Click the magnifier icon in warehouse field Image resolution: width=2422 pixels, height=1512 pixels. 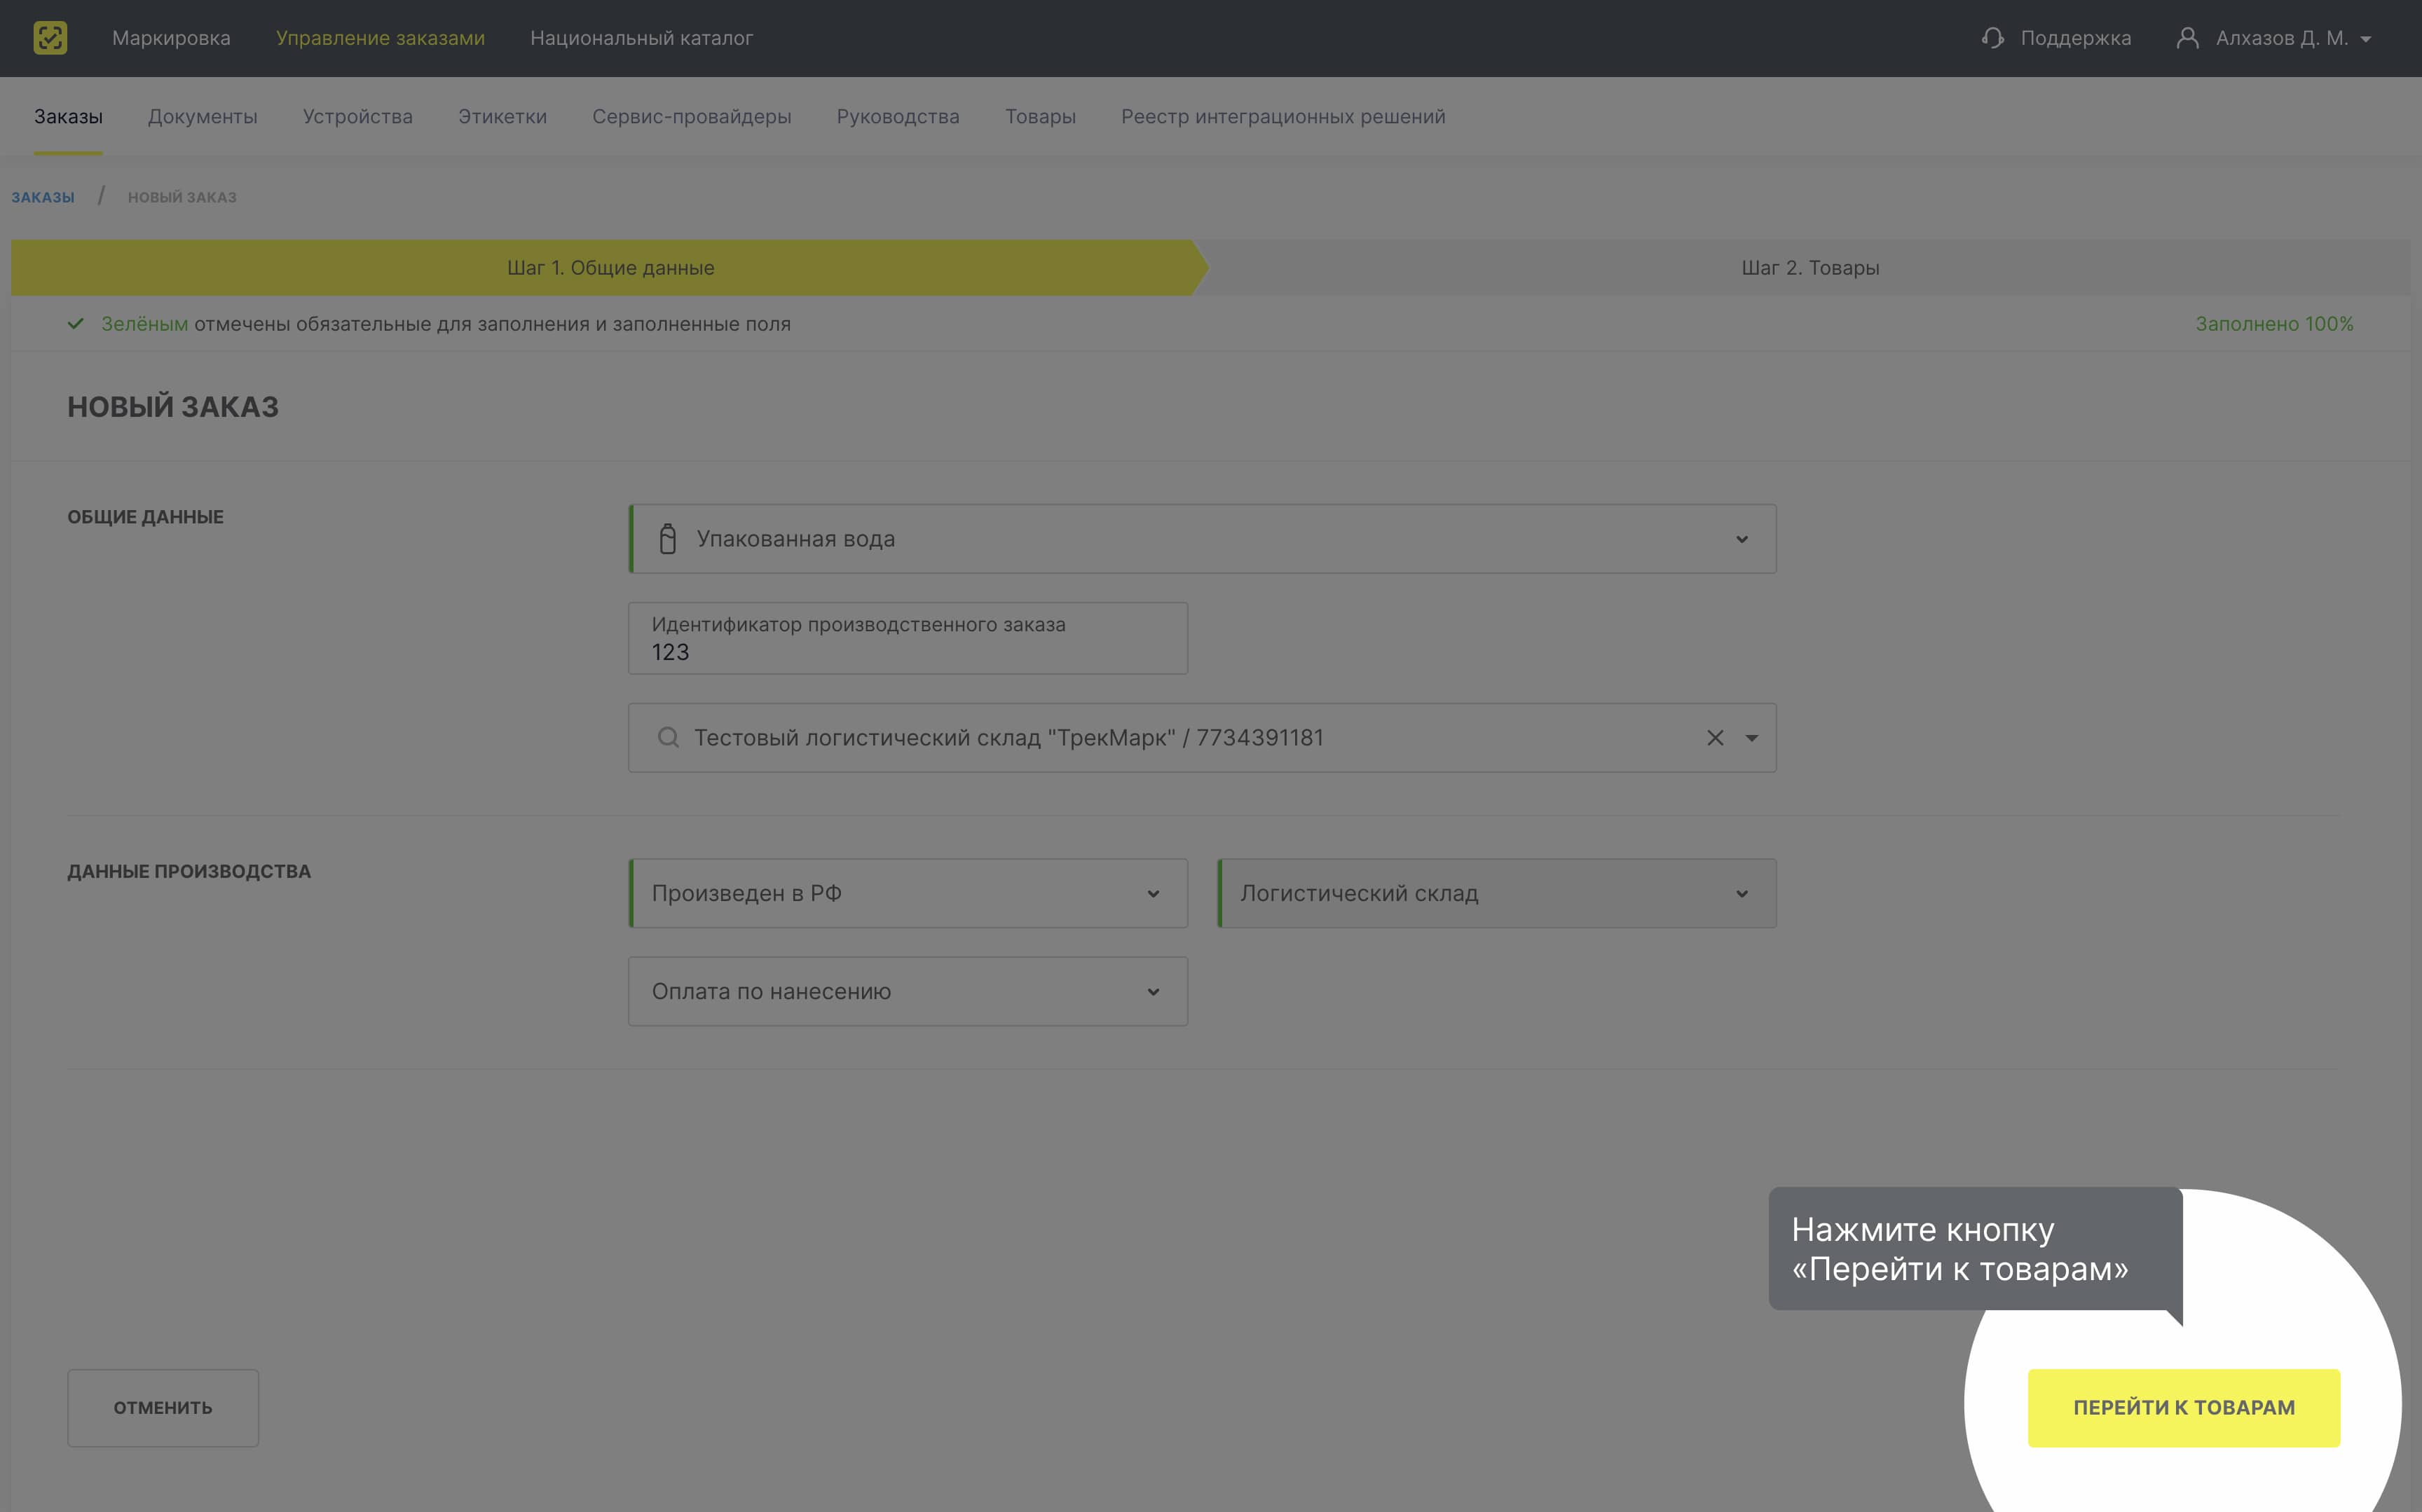668,738
